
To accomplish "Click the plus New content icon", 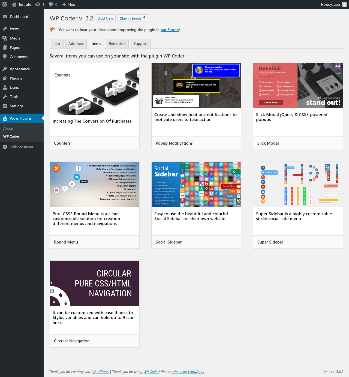I will 64,4.
